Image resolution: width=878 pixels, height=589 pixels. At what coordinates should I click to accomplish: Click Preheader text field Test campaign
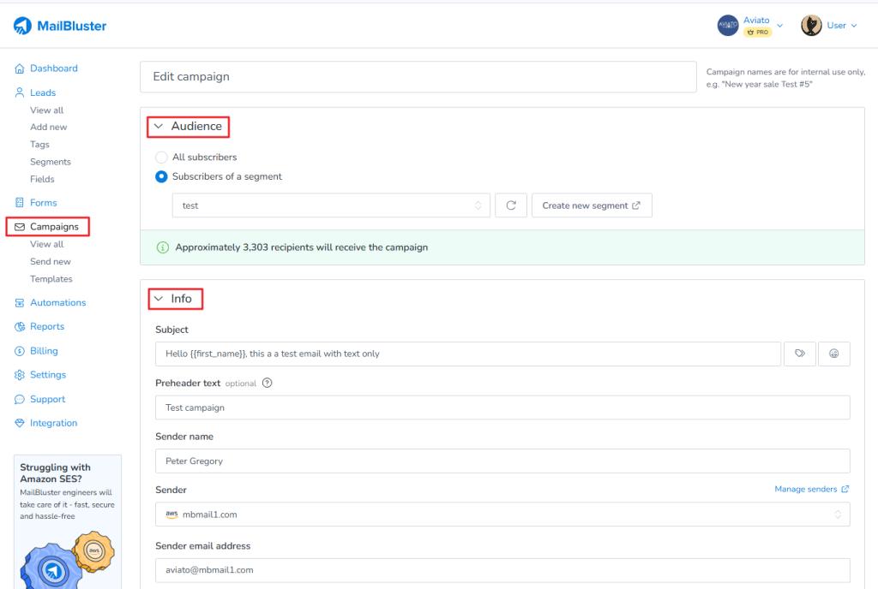502,408
